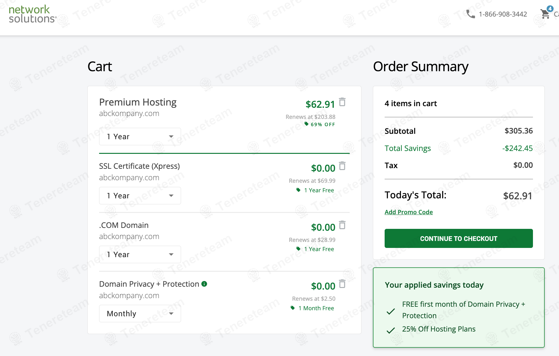Open the shopping cart icon in header
This screenshot has height=356, width=559.
545,14
